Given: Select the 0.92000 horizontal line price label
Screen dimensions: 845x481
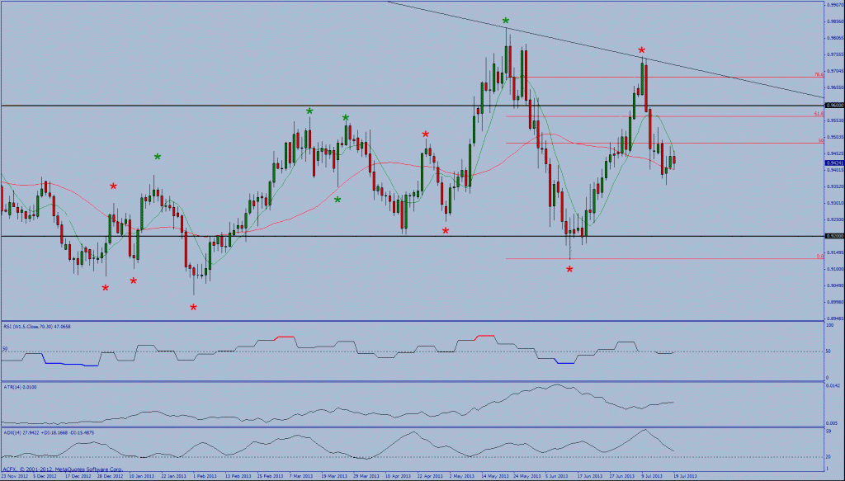Looking at the screenshot, I should coord(833,236).
